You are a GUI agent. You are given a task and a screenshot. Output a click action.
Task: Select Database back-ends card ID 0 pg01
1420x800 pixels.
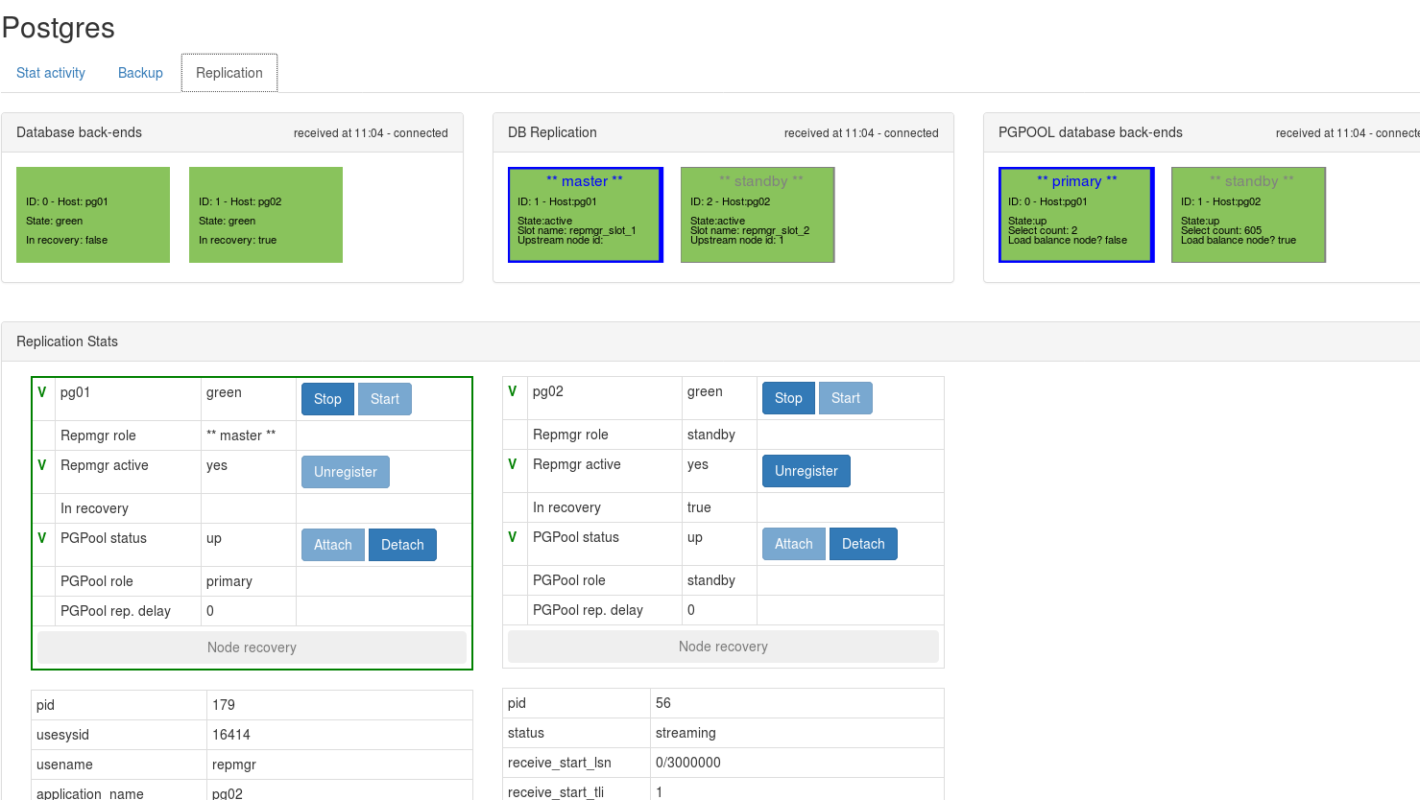(x=93, y=215)
